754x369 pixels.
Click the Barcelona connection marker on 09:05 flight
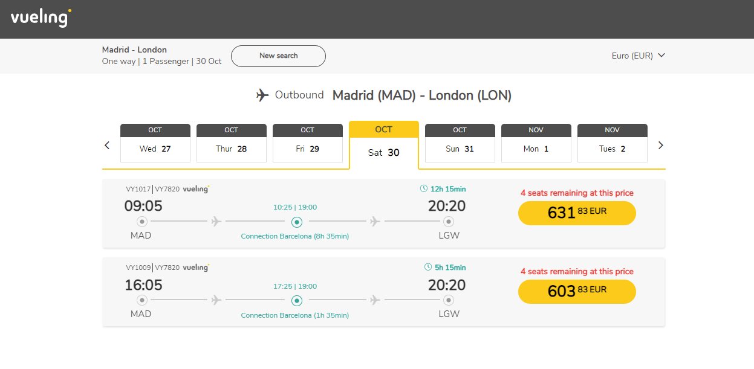[296, 222]
